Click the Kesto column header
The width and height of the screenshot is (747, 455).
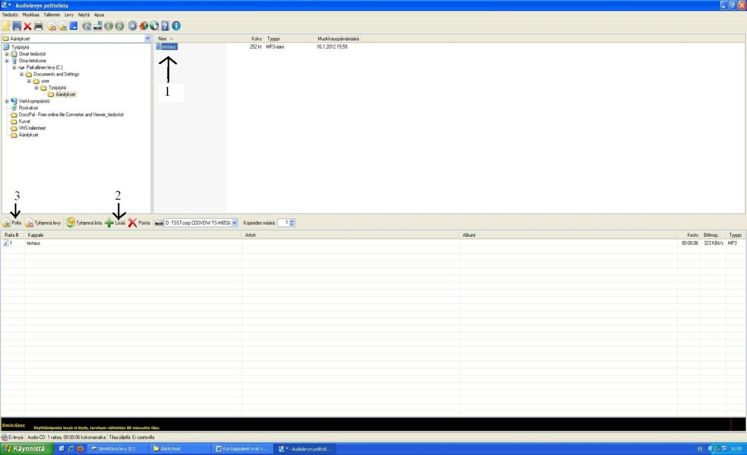tap(689, 235)
